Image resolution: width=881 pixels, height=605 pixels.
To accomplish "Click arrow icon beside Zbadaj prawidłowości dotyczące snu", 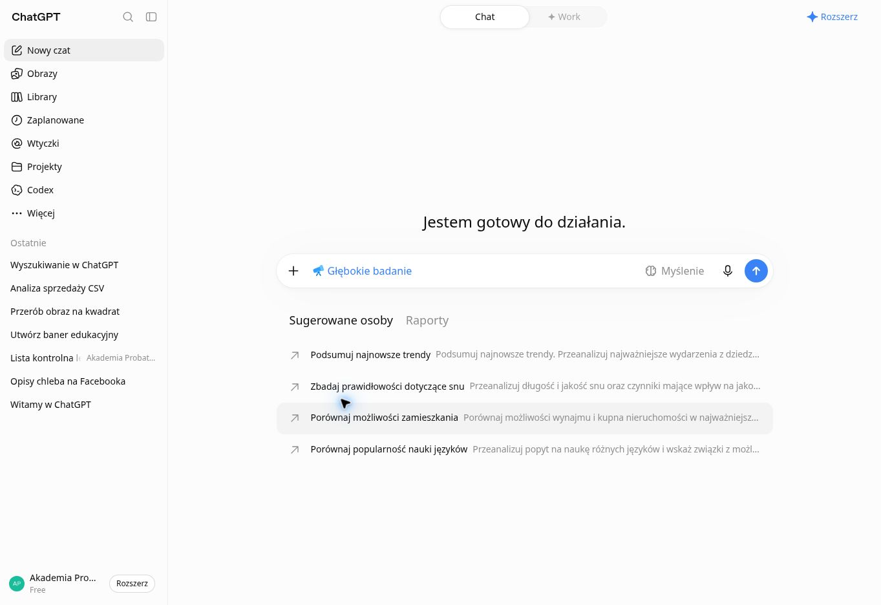I will (295, 387).
